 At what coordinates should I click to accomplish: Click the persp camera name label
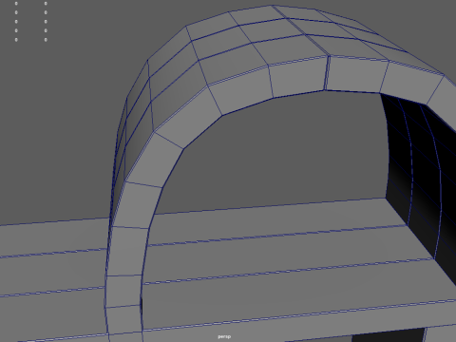tap(224, 336)
